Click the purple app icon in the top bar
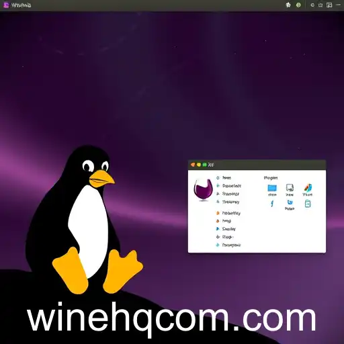Viewport: 344px width, 344px height. (x=6, y=5)
